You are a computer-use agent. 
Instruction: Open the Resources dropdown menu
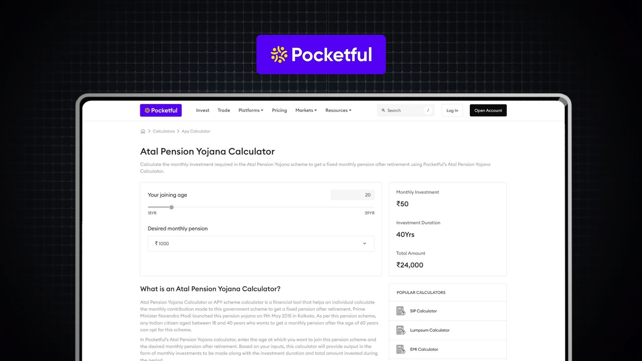[x=338, y=110]
